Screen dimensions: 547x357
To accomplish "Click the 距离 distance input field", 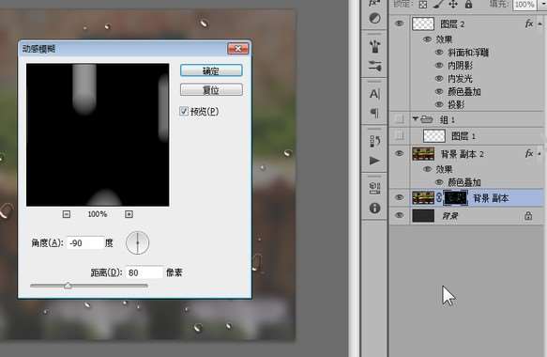I will tap(144, 272).
